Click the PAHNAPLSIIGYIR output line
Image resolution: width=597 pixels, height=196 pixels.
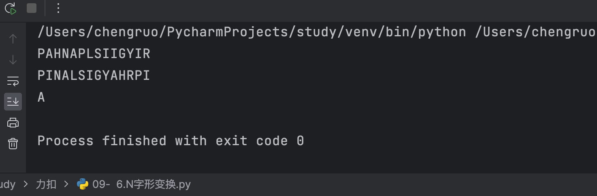[94, 54]
